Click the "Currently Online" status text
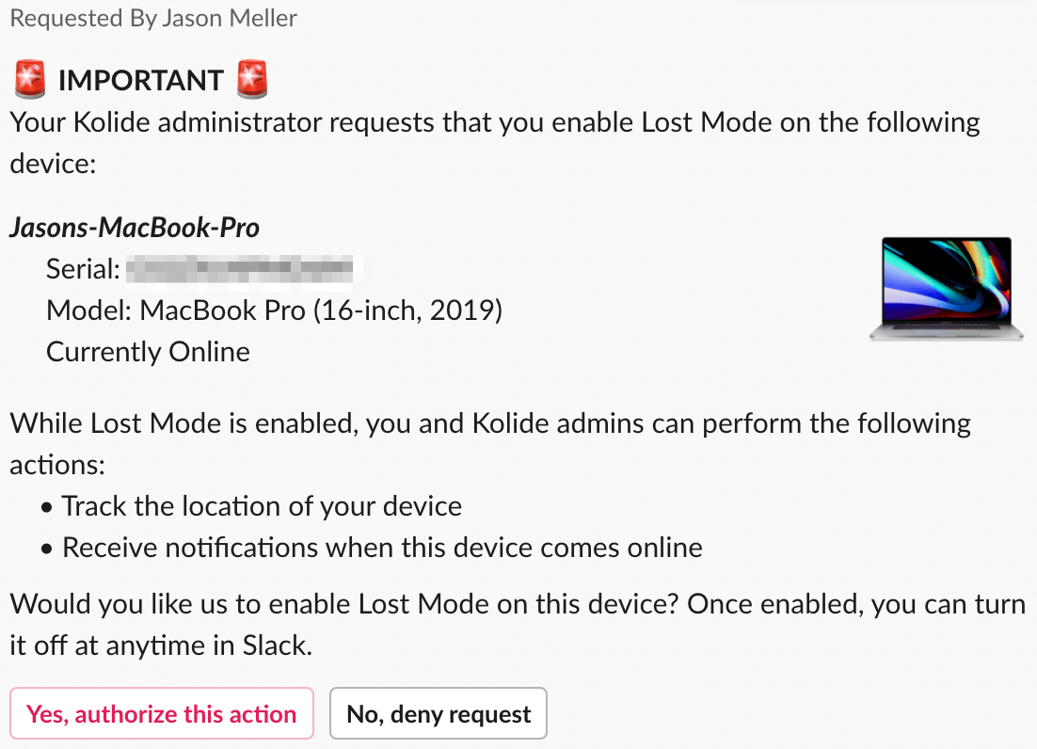Screen dimensions: 1037x749 pyautogui.click(x=148, y=352)
